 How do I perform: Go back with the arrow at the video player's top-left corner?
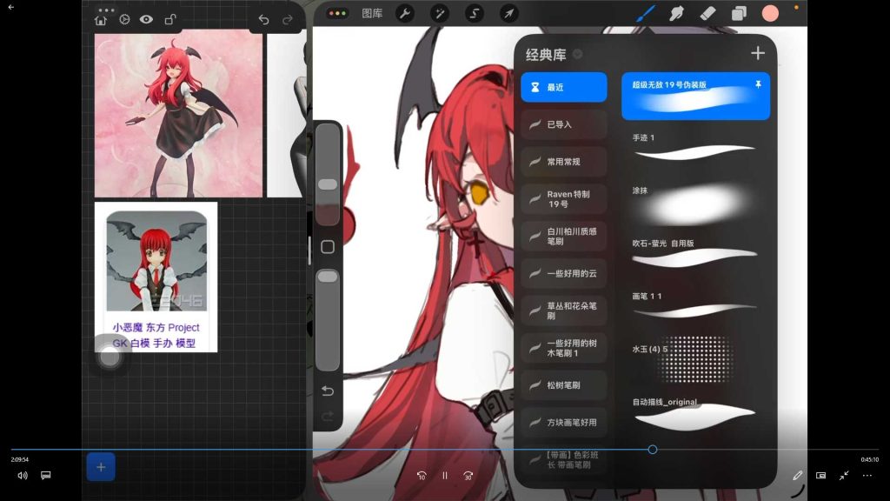tap(10, 7)
